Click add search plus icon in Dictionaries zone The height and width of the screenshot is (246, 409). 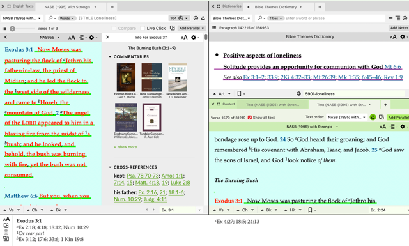(405, 18)
